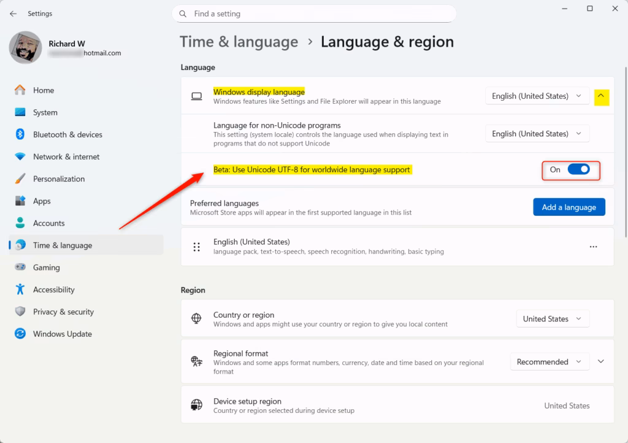The width and height of the screenshot is (628, 443).
Task: Click the Regional format language icon
Action: [196, 361]
